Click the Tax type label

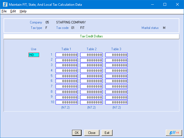36,28
